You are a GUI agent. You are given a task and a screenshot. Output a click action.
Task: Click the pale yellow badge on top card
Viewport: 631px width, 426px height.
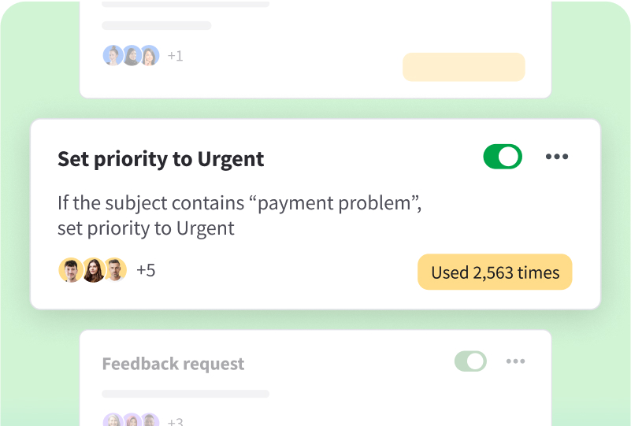pyautogui.click(x=463, y=67)
